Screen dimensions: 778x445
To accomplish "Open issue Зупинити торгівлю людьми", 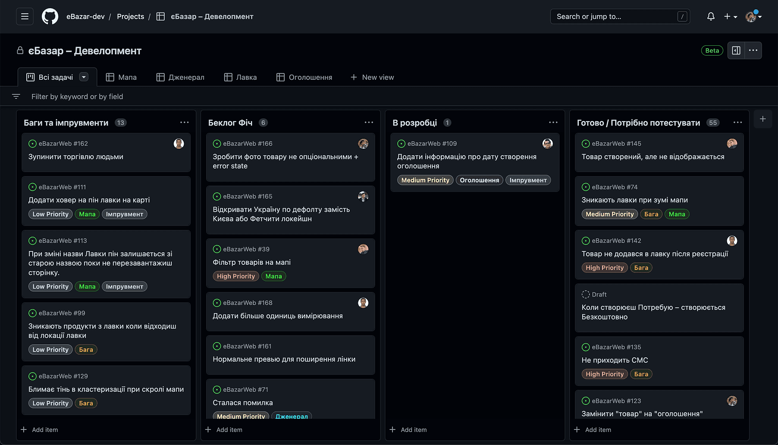I will (x=76, y=157).
